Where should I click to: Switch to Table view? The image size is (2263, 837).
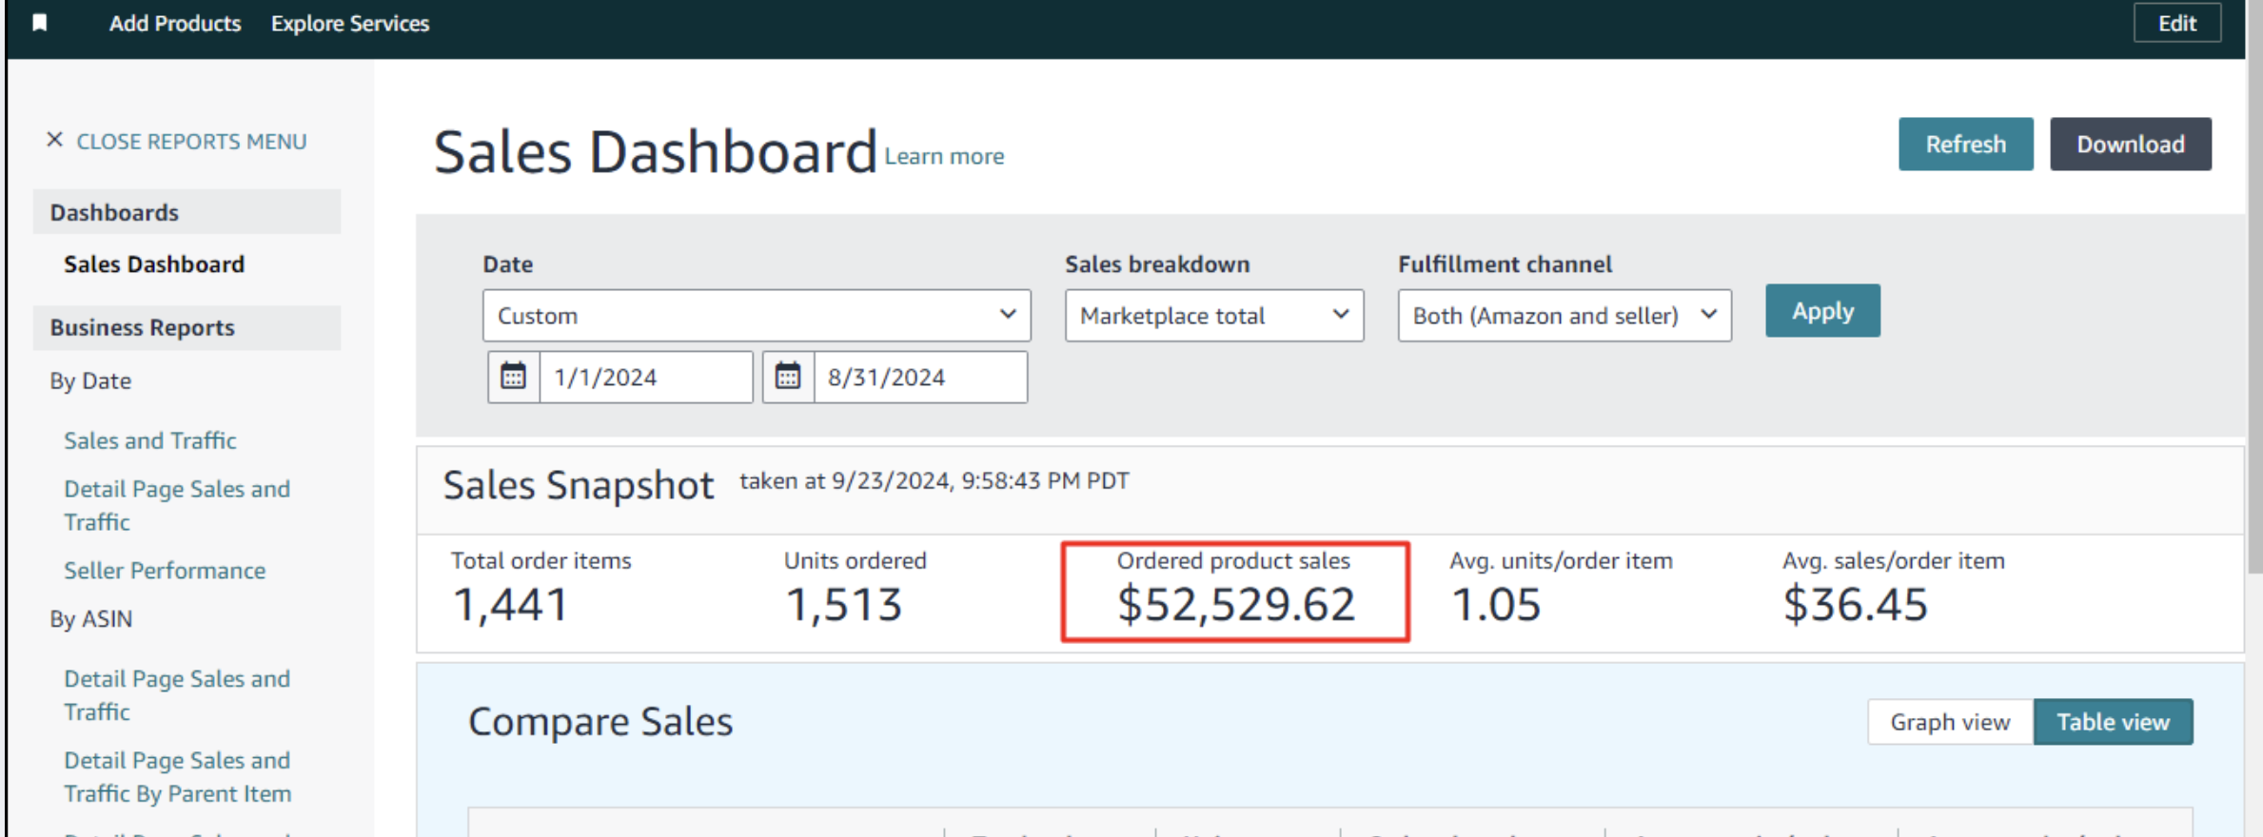click(x=2113, y=722)
